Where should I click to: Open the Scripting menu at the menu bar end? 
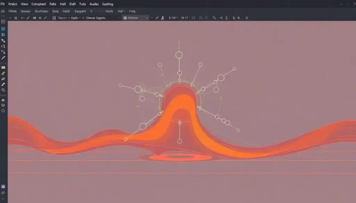(107, 4)
